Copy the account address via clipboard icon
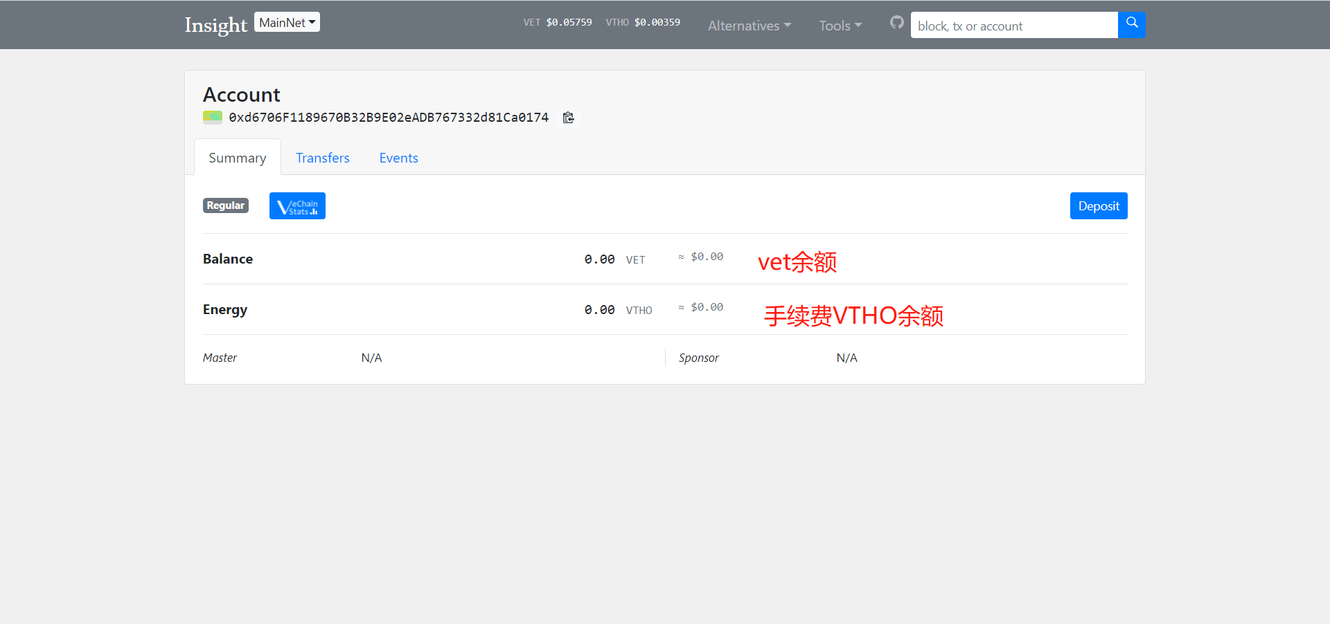 pyautogui.click(x=568, y=118)
